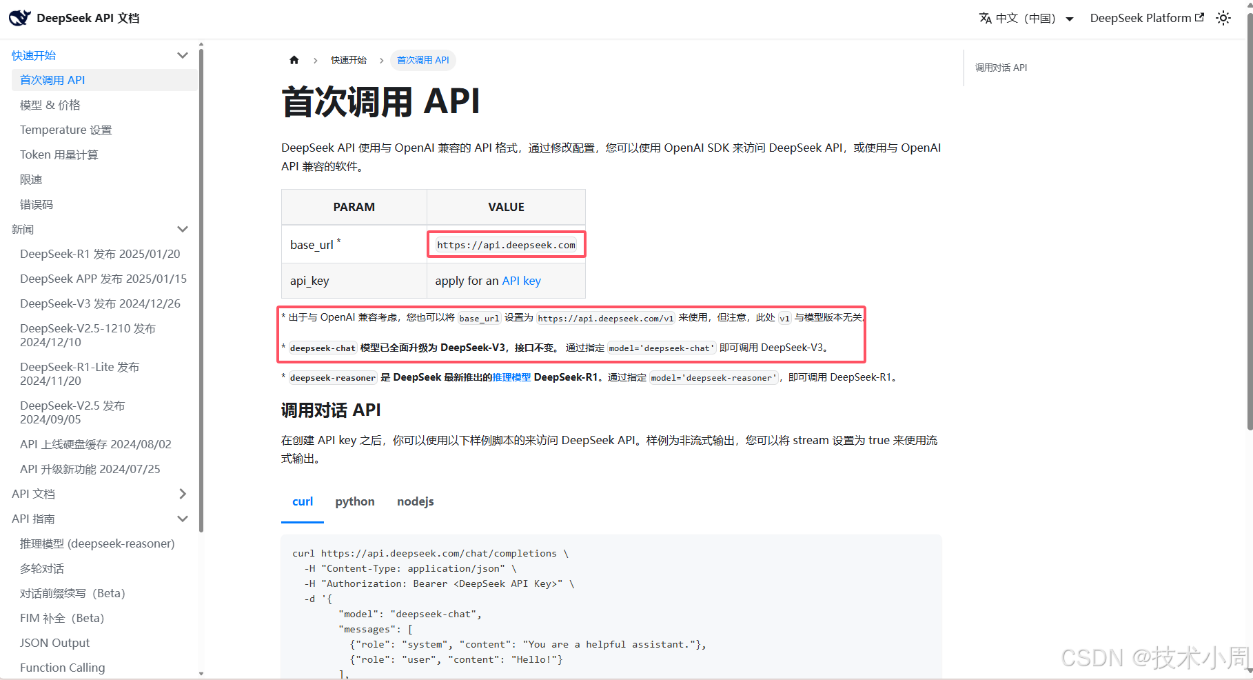Toggle the light/dark theme sun icon
Screen dimensions: 1253x680
pos(1223,18)
